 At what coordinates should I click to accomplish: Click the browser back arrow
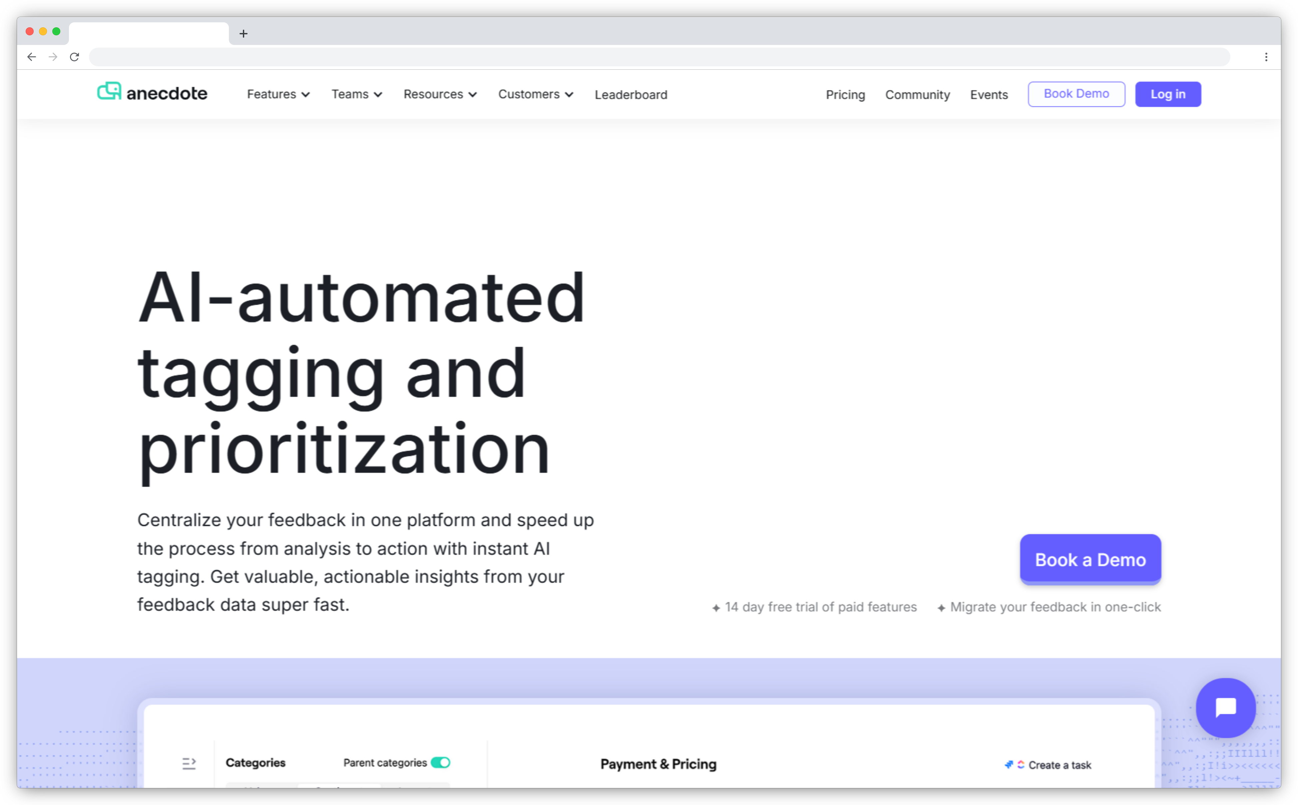31,57
